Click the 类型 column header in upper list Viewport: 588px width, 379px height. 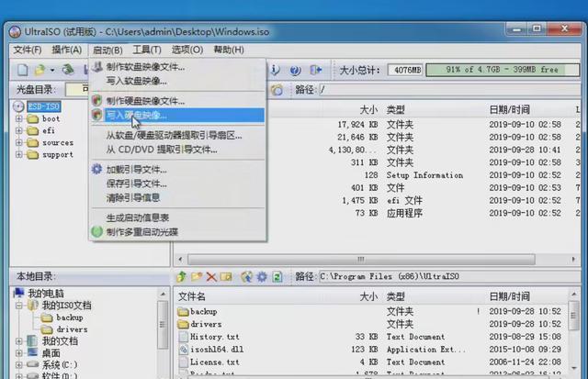click(x=396, y=110)
